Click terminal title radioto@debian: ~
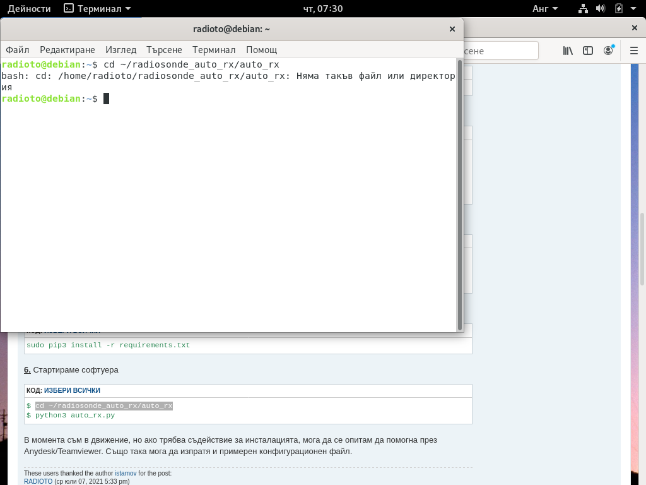 (x=232, y=29)
